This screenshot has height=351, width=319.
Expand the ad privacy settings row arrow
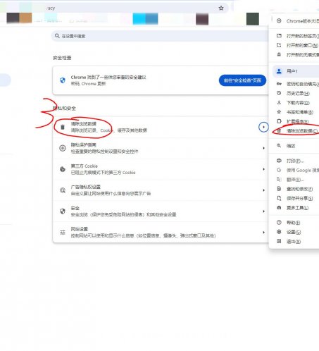(263, 190)
